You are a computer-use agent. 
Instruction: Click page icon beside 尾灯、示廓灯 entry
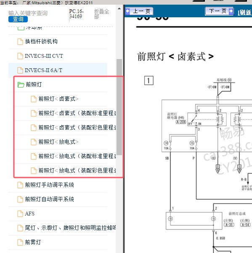(20, 228)
